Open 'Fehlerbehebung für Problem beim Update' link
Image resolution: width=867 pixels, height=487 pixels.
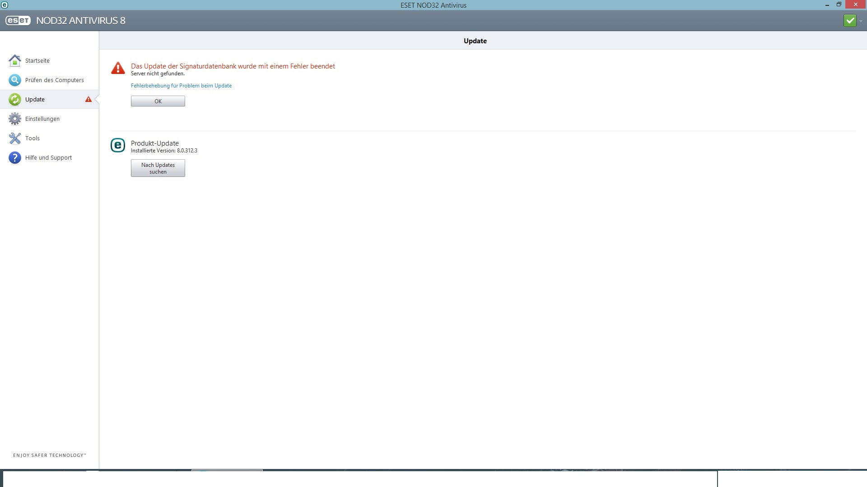tap(181, 86)
